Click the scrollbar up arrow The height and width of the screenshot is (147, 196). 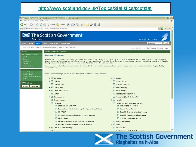[x=172, y=31]
